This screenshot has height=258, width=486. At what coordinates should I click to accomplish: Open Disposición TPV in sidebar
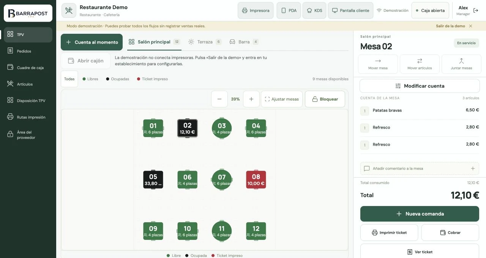point(28,101)
